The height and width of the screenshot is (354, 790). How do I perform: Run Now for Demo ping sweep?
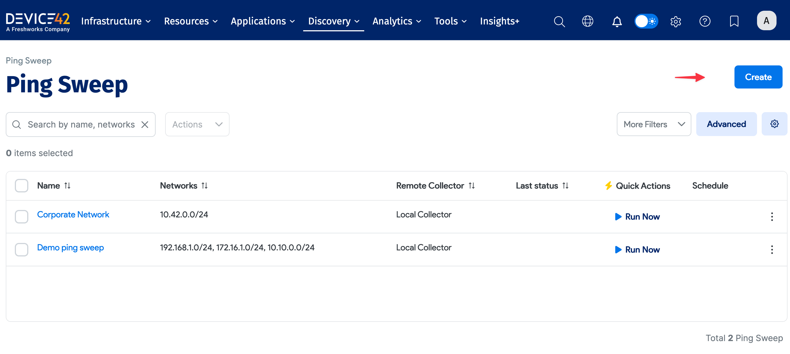pos(637,250)
